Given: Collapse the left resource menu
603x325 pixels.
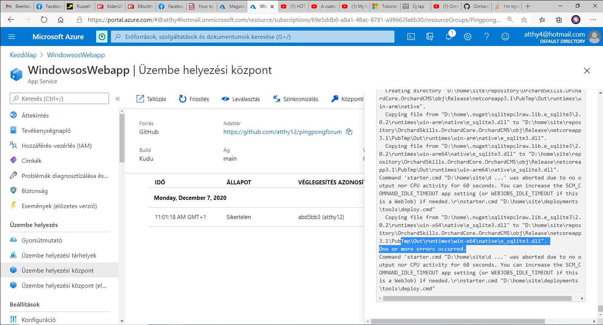Looking at the screenshot, I should (x=118, y=99).
